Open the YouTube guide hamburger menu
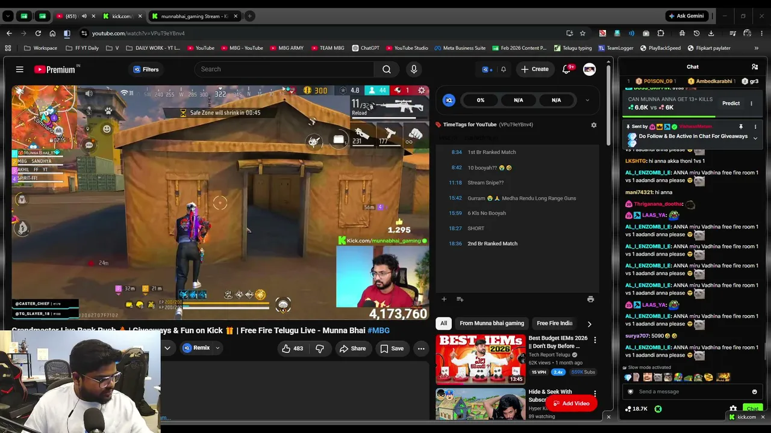 (x=20, y=69)
